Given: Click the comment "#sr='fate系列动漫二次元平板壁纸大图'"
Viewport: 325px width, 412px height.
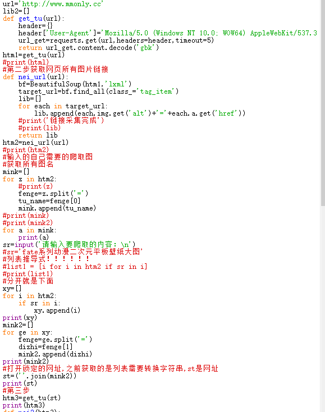Looking at the screenshot, I should pos(73,251).
